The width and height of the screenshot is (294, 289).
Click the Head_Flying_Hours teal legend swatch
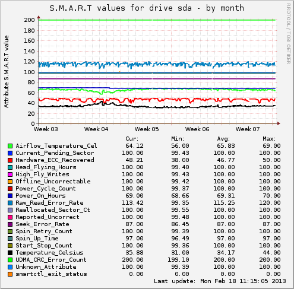10,167
